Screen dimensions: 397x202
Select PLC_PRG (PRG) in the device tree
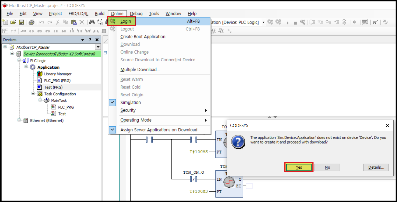point(57,80)
